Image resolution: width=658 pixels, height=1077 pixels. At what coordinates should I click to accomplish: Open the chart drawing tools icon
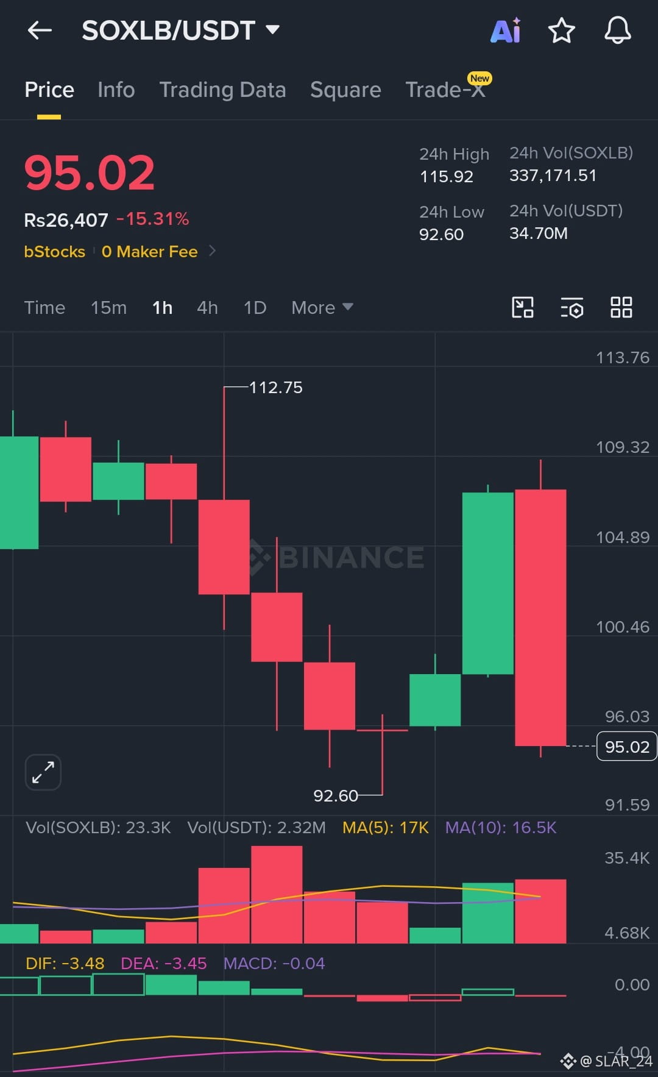[x=523, y=308]
